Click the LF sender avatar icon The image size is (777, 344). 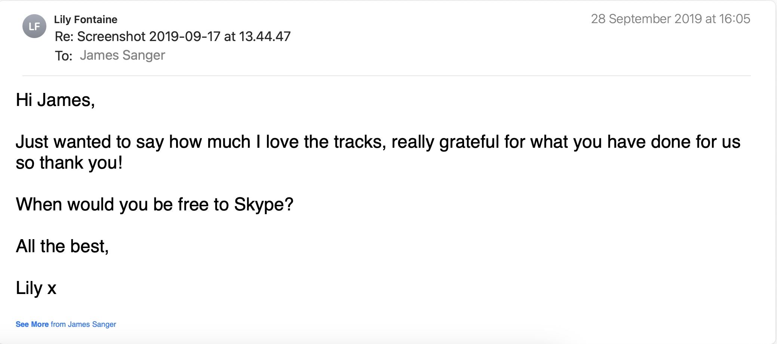pos(34,26)
